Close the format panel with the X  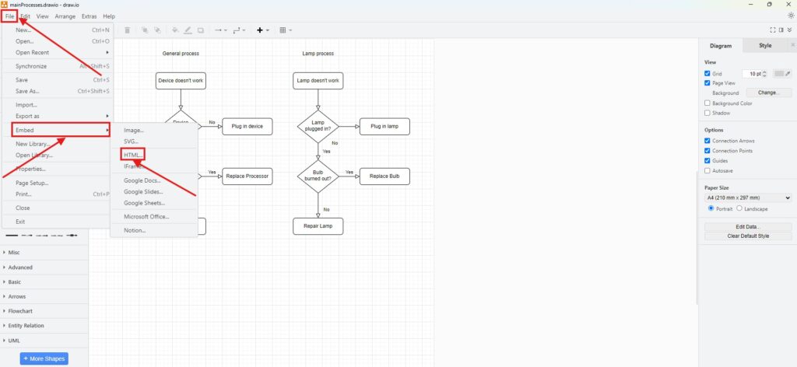point(792,45)
